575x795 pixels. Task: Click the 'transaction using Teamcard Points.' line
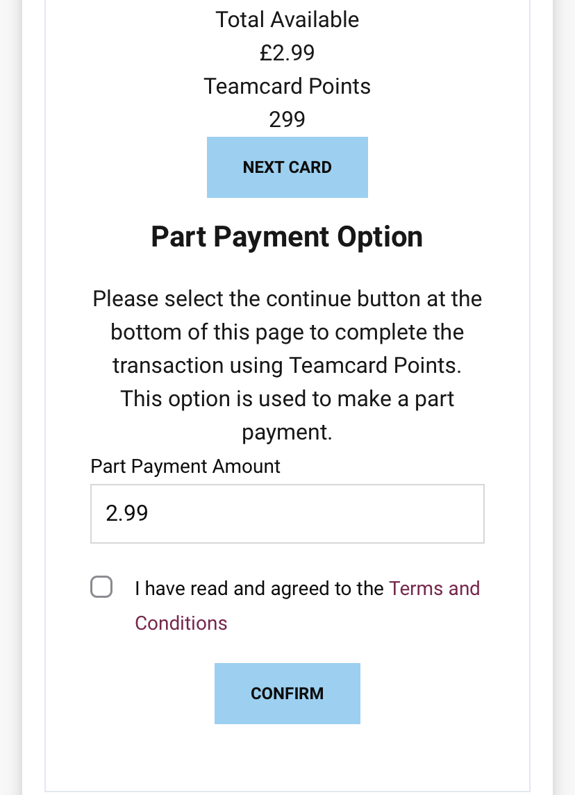click(287, 366)
